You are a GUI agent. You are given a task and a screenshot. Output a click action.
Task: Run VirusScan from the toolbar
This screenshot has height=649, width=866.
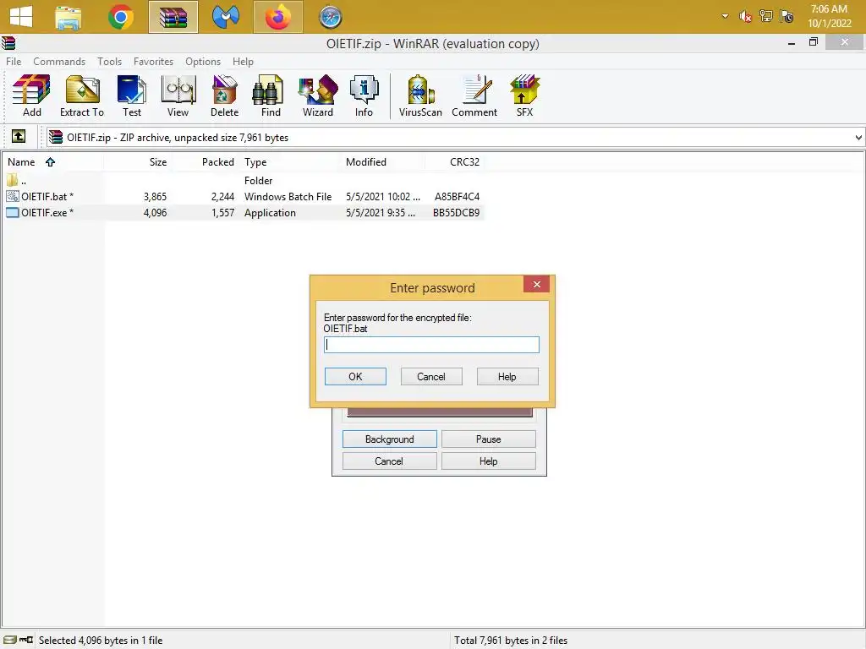tap(420, 96)
